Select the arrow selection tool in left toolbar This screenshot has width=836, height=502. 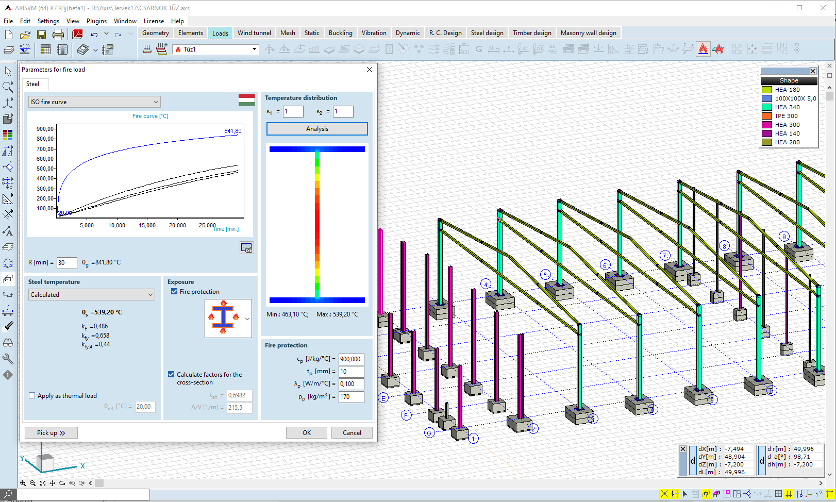tap(8, 71)
